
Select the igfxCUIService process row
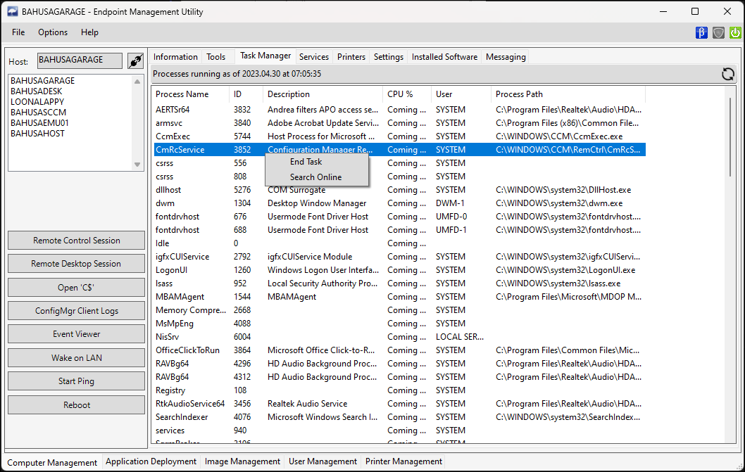tap(399, 257)
